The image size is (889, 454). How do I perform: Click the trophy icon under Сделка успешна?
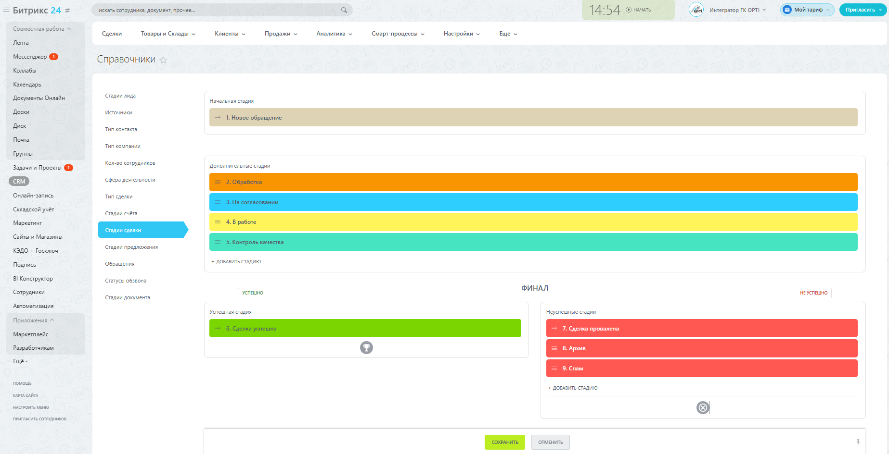[366, 347]
